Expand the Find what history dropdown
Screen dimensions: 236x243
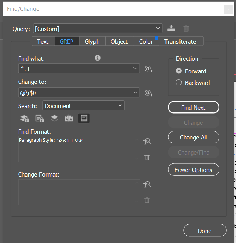point(135,68)
